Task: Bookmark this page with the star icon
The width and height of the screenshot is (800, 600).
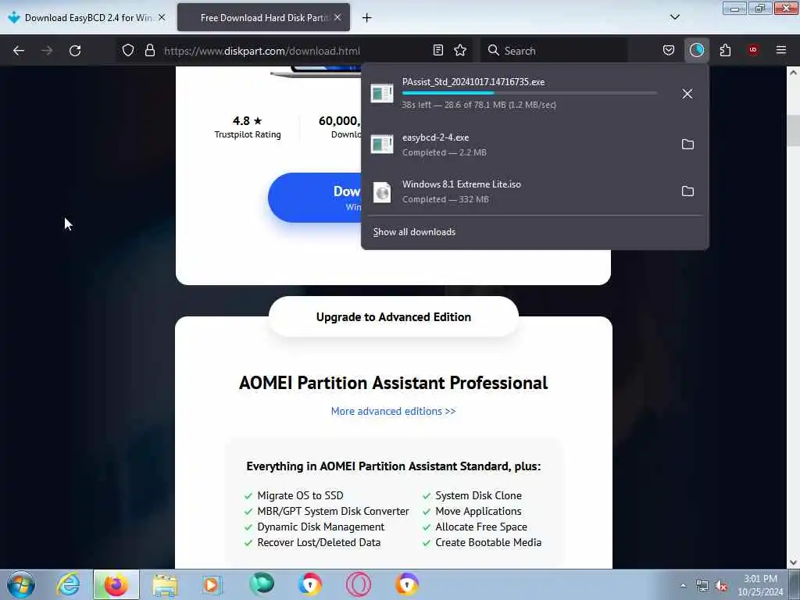Action: click(460, 50)
